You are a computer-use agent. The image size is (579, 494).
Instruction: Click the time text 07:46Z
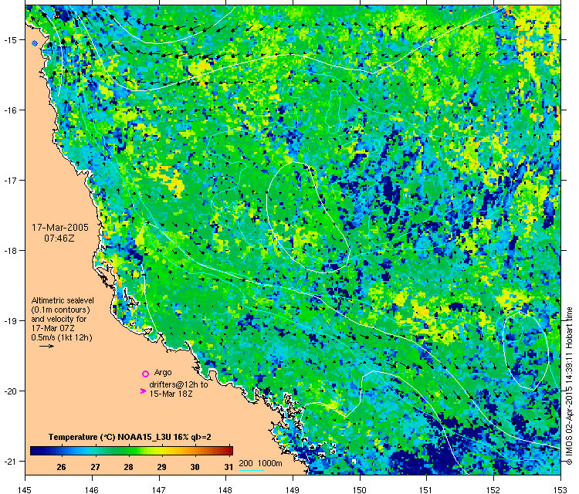59,239
